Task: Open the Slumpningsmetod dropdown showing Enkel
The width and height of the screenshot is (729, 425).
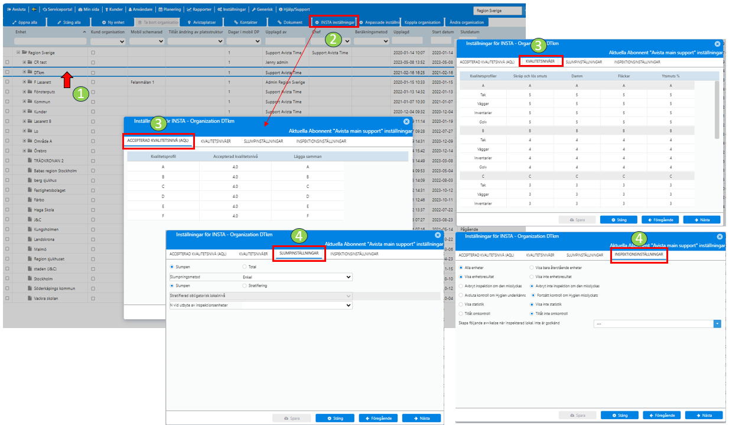Action: pyautogui.click(x=298, y=277)
